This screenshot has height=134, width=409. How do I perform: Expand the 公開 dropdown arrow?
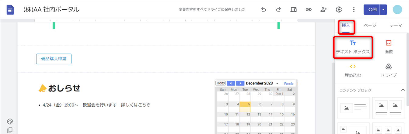(x=383, y=9)
